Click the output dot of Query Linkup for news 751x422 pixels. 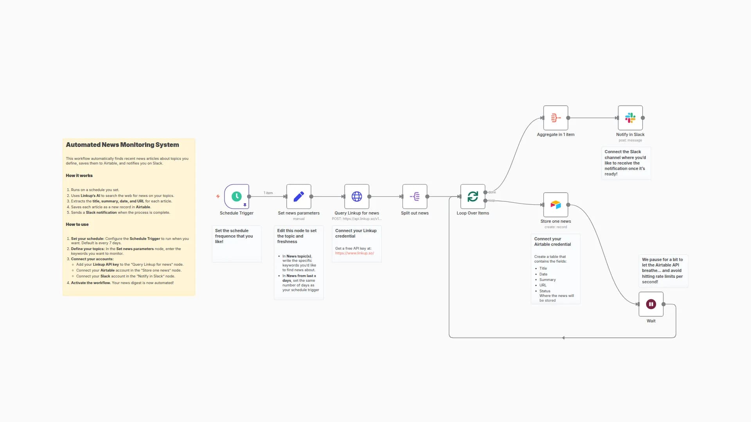368,197
